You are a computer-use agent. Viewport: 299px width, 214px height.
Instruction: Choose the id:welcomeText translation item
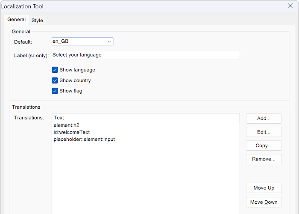point(72,132)
